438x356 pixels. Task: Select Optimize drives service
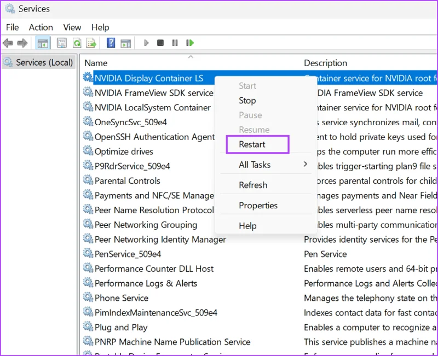(124, 151)
